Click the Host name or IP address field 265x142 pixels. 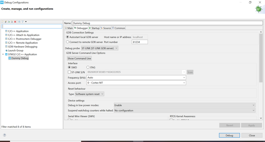point(140,37)
